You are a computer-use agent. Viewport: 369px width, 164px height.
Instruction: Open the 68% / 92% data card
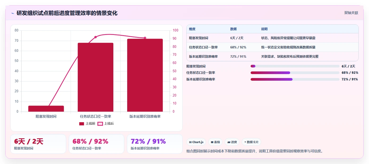coord(96,144)
